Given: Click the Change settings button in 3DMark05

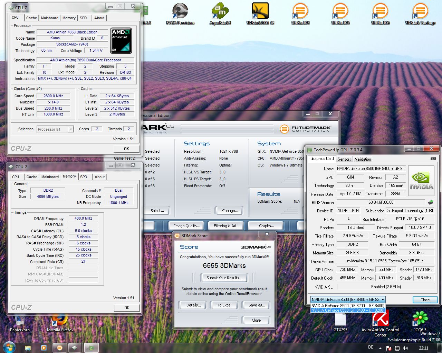Looking at the screenshot, I should click(230, 211).
